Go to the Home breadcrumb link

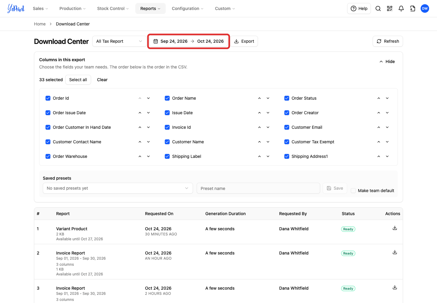point(40,24)
